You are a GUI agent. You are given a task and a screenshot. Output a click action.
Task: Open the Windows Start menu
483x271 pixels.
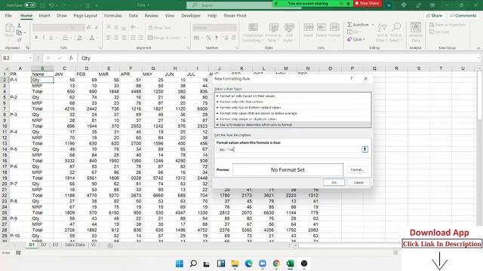click(x=180, y=263)
